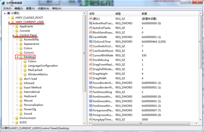204x132 pixels.
Task: Collapse the Desktop key expander arrow
Action: pyautogui.click(x=17, y=57)
